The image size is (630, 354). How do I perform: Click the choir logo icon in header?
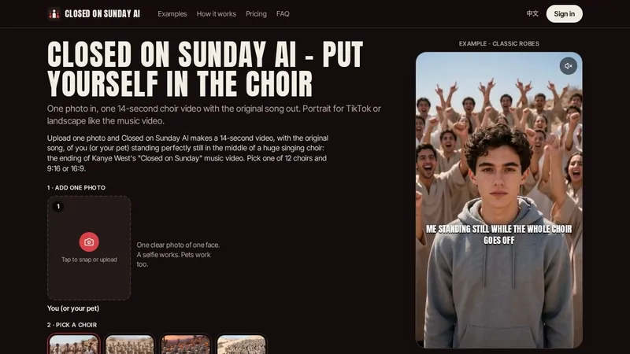click(54, 13)
